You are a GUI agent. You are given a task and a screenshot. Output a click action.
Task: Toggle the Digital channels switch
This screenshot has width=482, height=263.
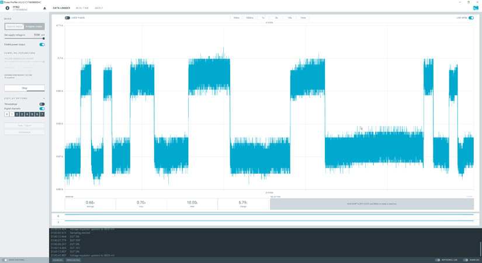click(42, 108)
